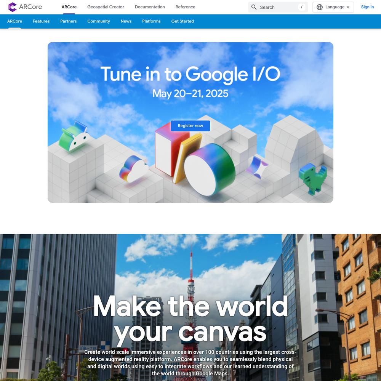The width and height of the screenshot is (381, 381).
Task: Click the slash shortcut badge in search
Action: pyautogui.click(x=301, y=7)
